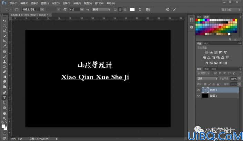Toggle lock position
The width and height of the screenshot is (243, 141).
[214, 84]
